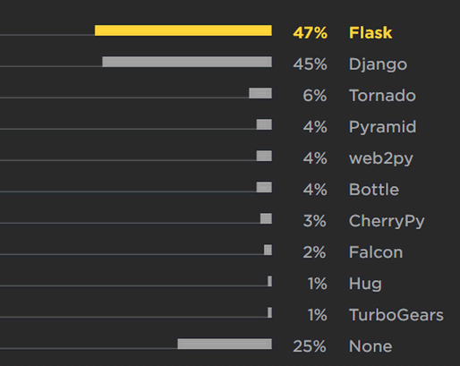Select the Pyramid label

click(382, 127)
